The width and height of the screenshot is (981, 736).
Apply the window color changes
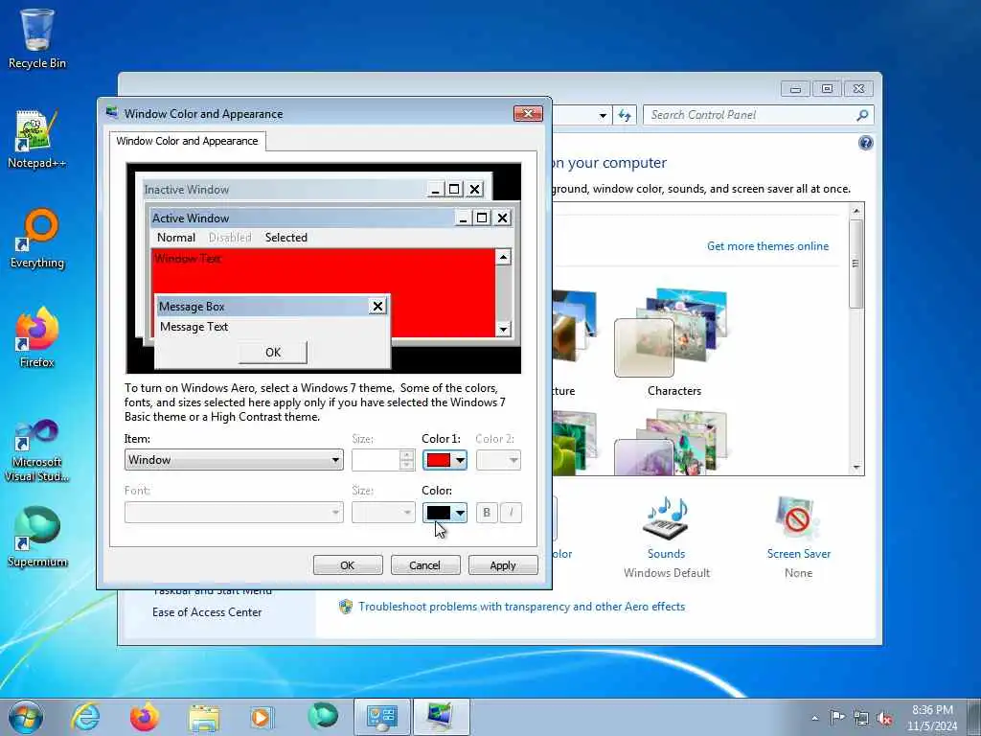[x=503, y=565]
